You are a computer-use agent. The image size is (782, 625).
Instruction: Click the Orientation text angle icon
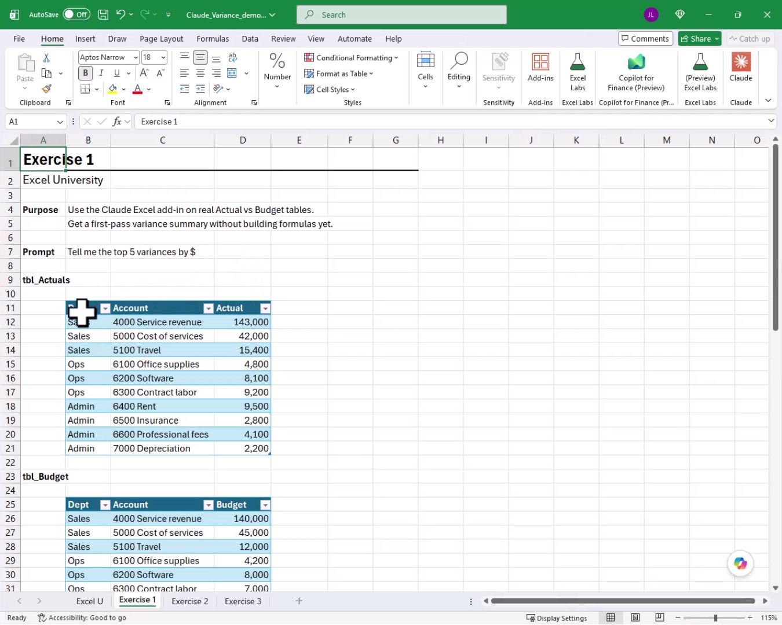(x=218, y=89)
